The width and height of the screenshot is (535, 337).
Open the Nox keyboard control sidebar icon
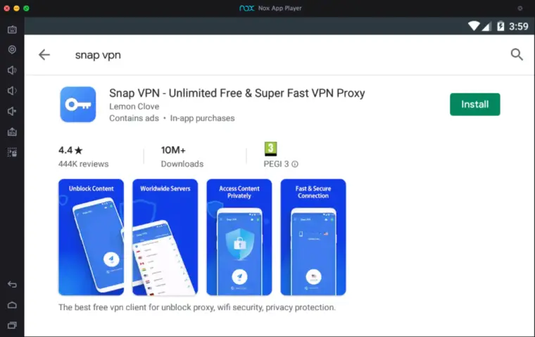[12, 30]
